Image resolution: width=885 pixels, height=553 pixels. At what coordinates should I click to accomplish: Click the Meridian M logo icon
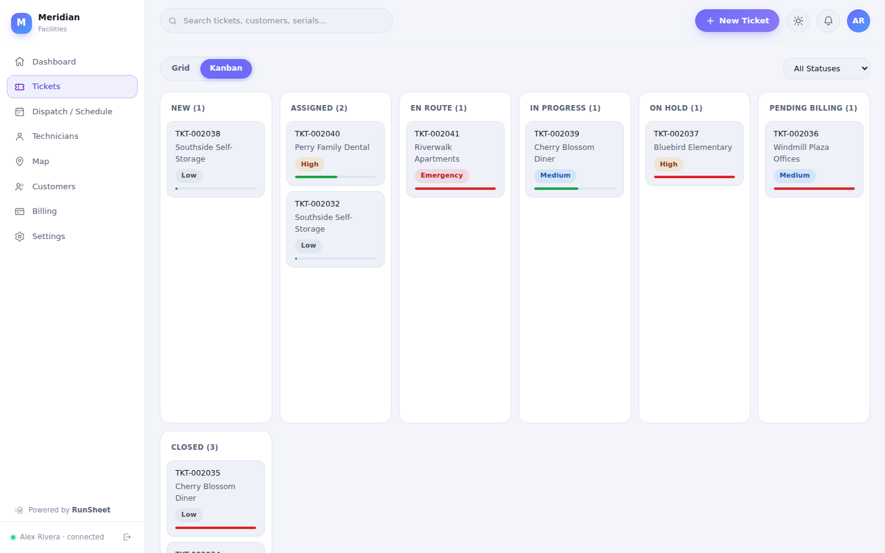point(22,23)
